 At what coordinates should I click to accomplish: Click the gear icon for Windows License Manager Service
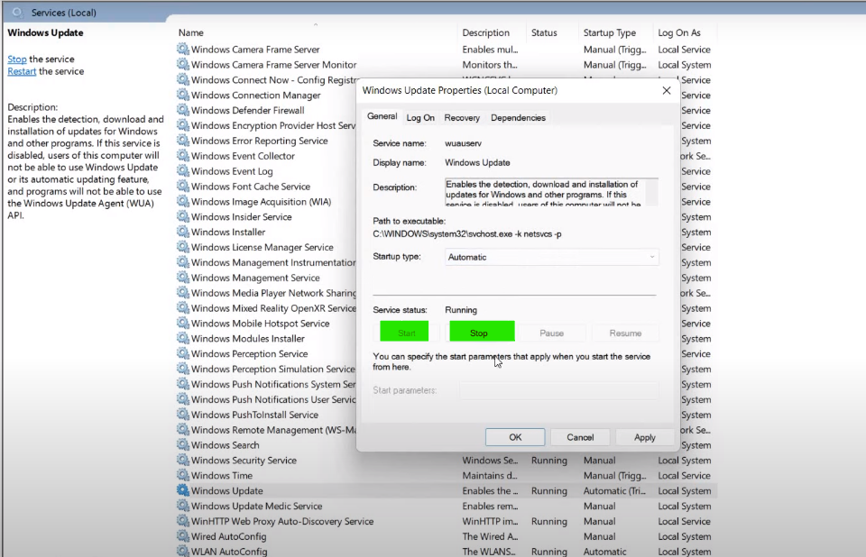pyautogui.click(x=182, y=247)
